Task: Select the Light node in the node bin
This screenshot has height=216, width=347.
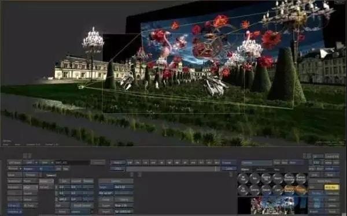Action: [277, 189]
